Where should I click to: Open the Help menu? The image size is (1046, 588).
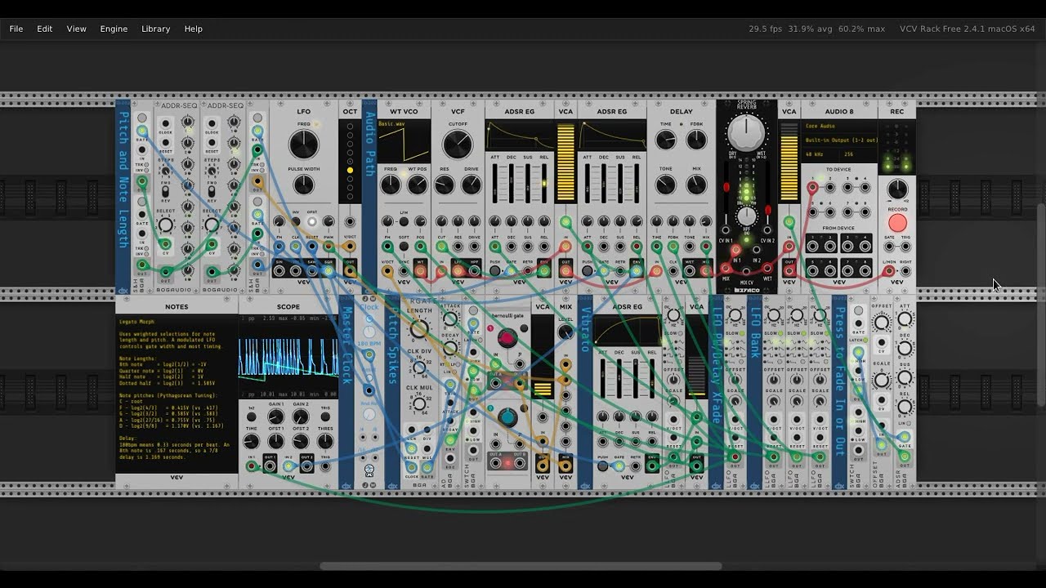(194, 29)
